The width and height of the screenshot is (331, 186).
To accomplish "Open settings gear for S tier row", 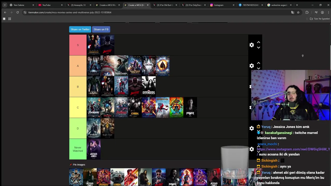I will [252, 45].
